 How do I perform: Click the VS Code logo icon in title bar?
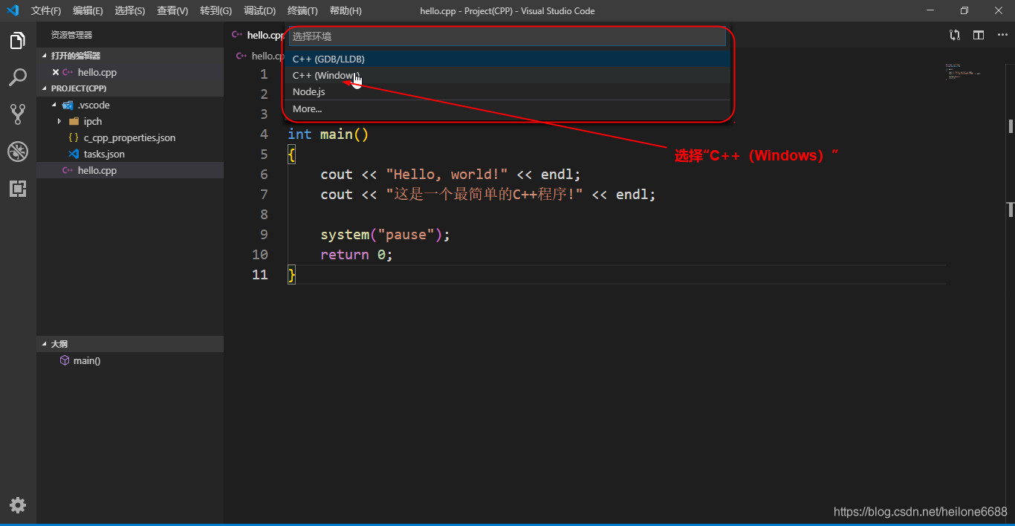pos(13,10)
